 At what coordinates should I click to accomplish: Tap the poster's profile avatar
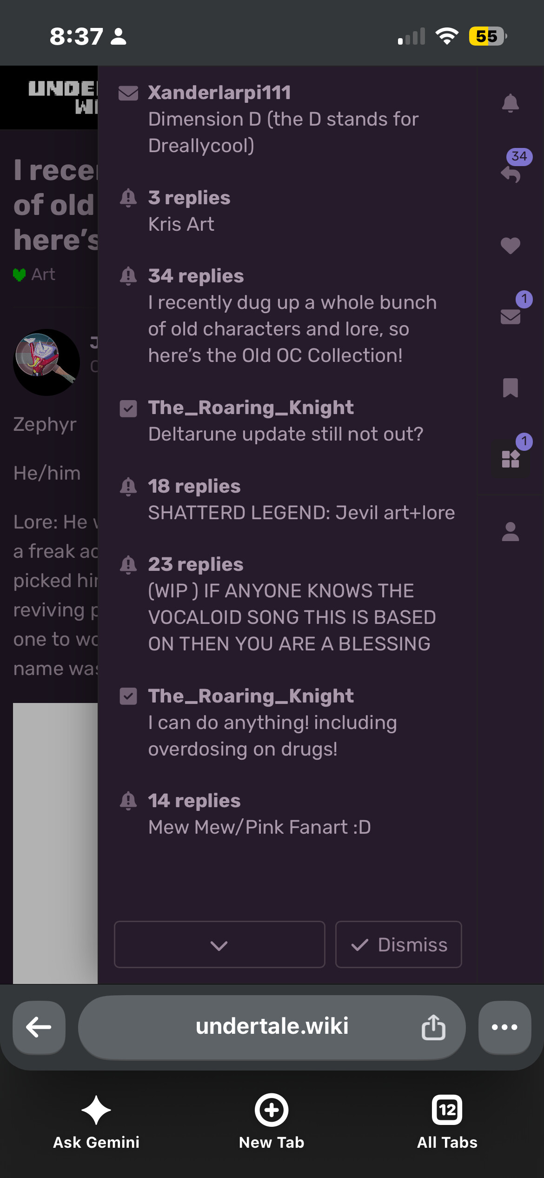point(46,362)
